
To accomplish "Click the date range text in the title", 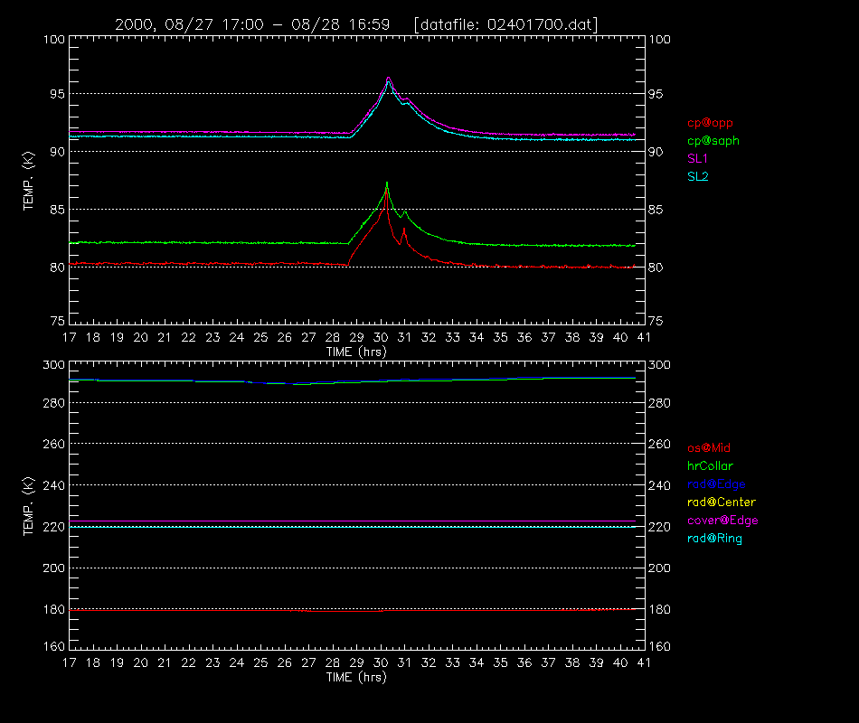I will pyautogui.click(x=252, y=24).
